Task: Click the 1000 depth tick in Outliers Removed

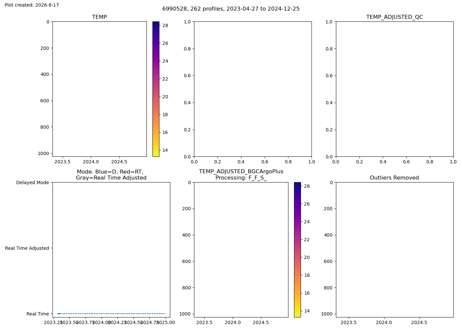Action: tap(327, 314)
